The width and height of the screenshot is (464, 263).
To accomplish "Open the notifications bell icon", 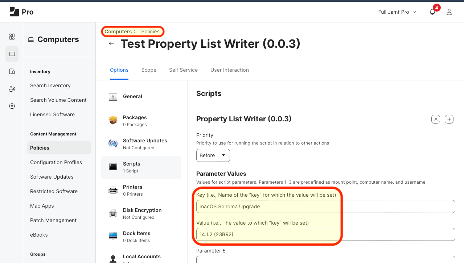I will (432, 12).
